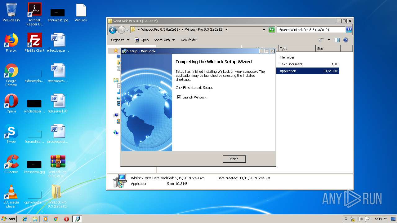This screenshot has width=397, height=223.
Task: Click Finish to exit Setup
Action: pyautogui.click(x=234, y=159)
